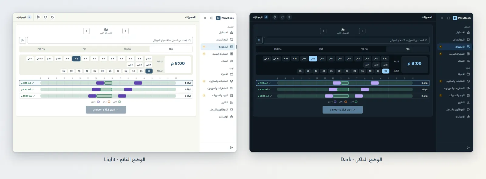The height and width of the screenshot is (179, 486).
Task: Click the PlayDesk logo in light window
Action: 225,18
